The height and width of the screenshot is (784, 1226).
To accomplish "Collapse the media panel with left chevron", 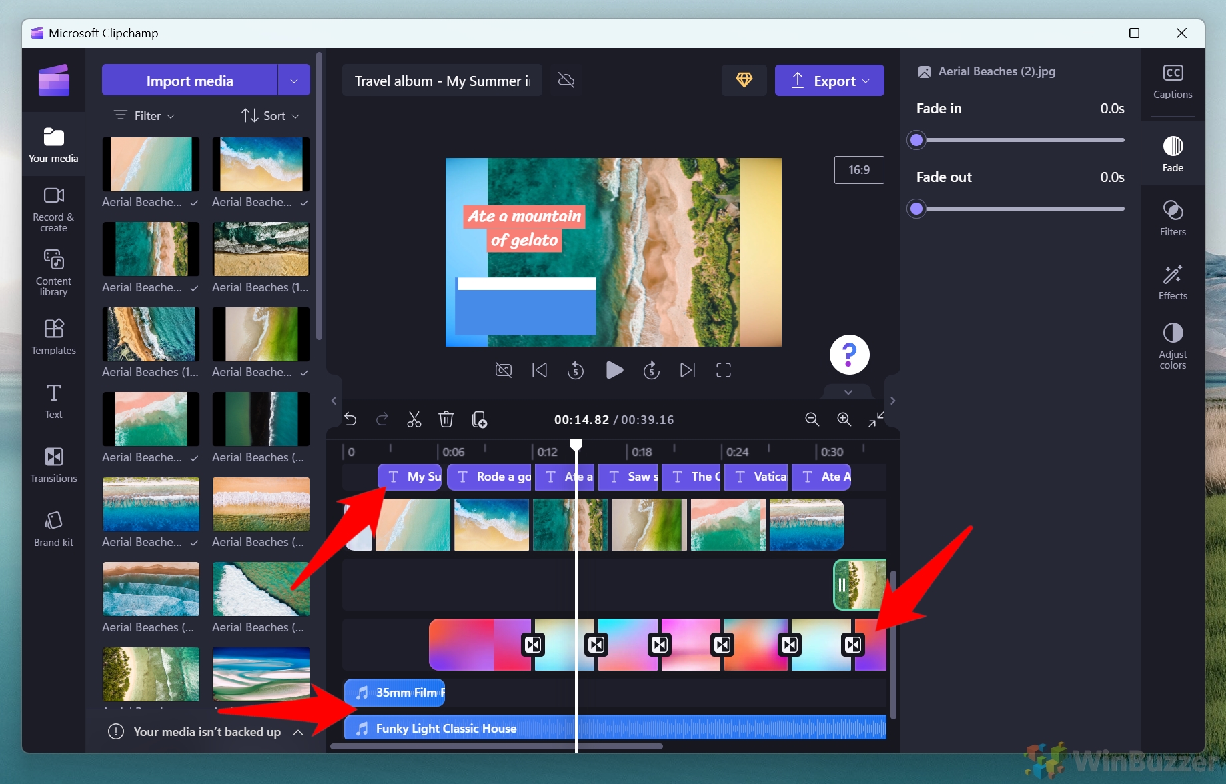I will click(334, 401).
